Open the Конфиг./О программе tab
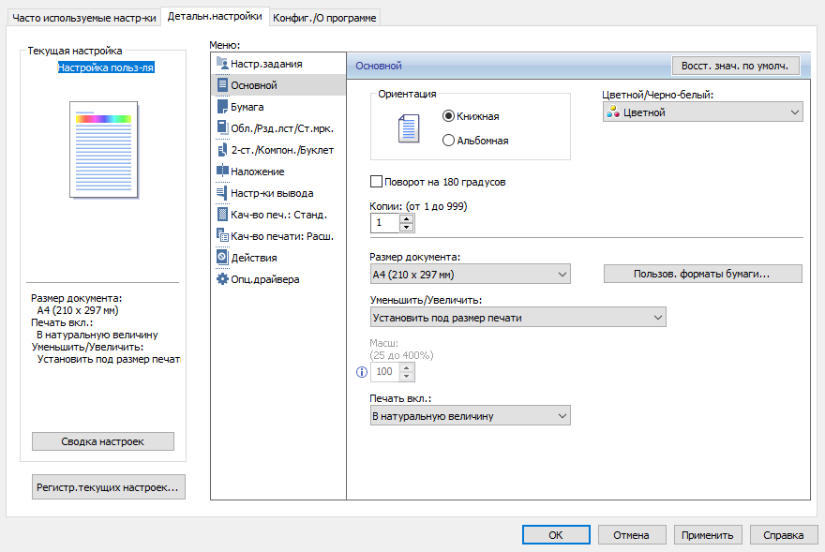 [325, 18]
